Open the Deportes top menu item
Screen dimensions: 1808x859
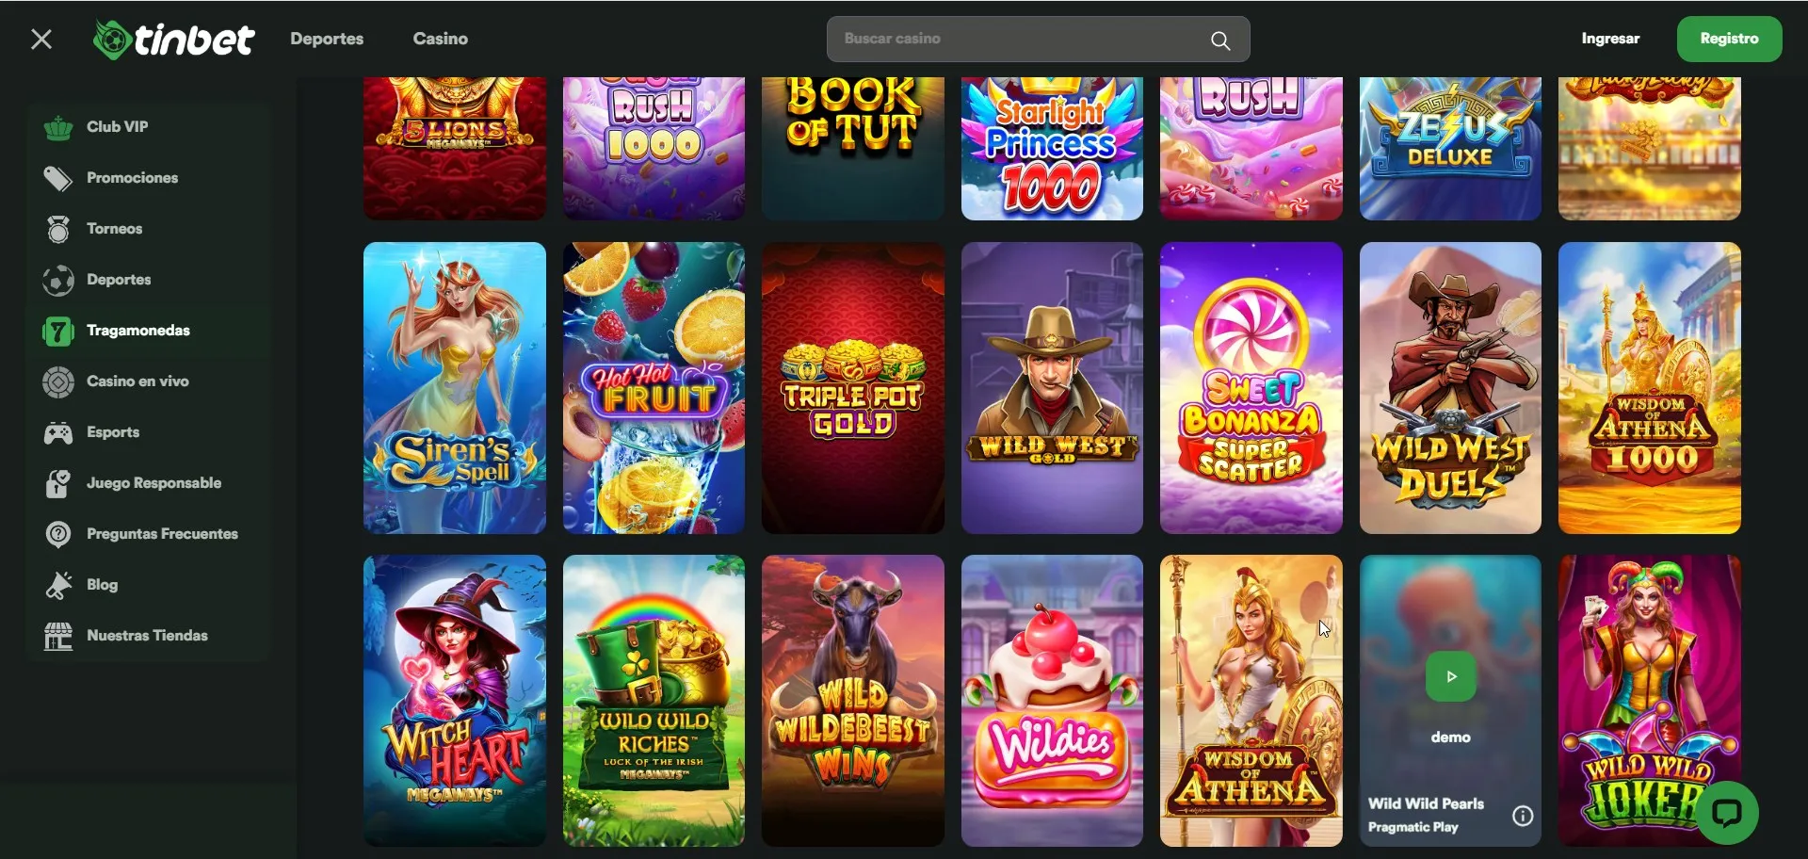[327, 39]
